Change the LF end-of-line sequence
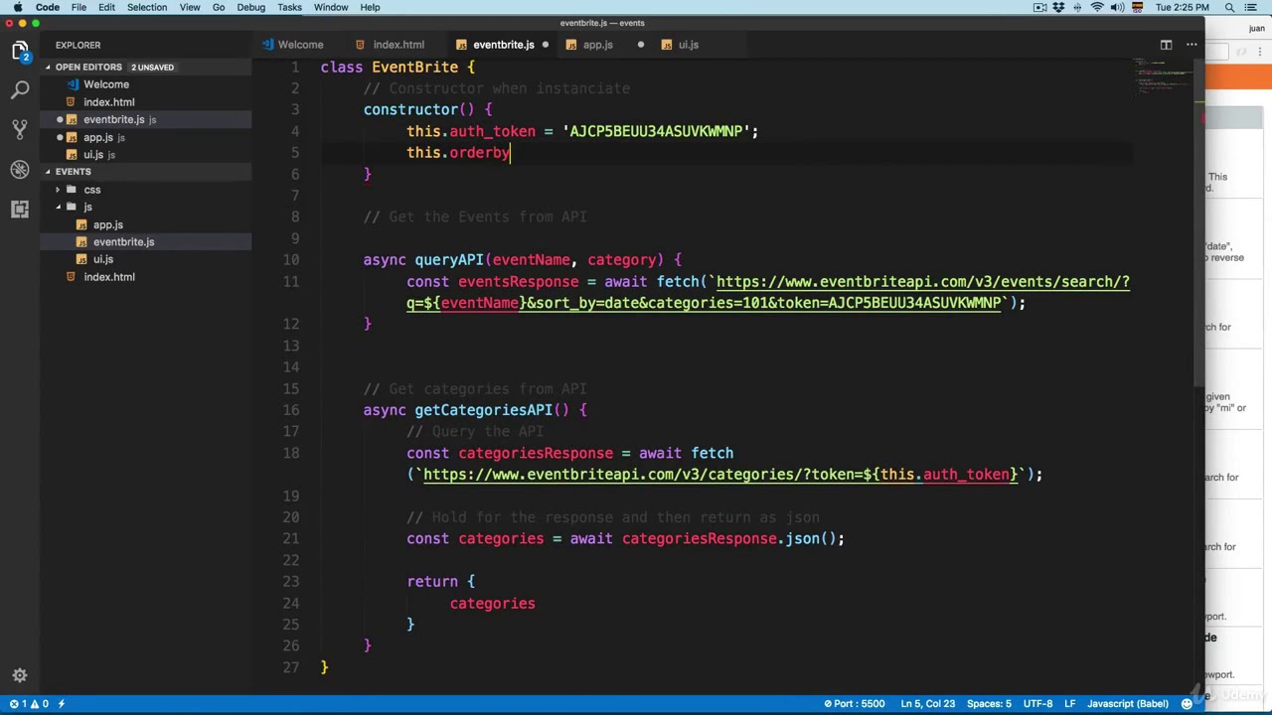1272x715 pixels. pyautogui.click(x=1070, y=704)
